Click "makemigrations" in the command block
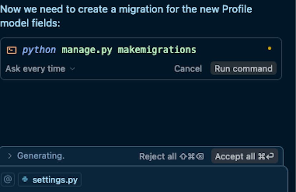 (x=157, y=50)
